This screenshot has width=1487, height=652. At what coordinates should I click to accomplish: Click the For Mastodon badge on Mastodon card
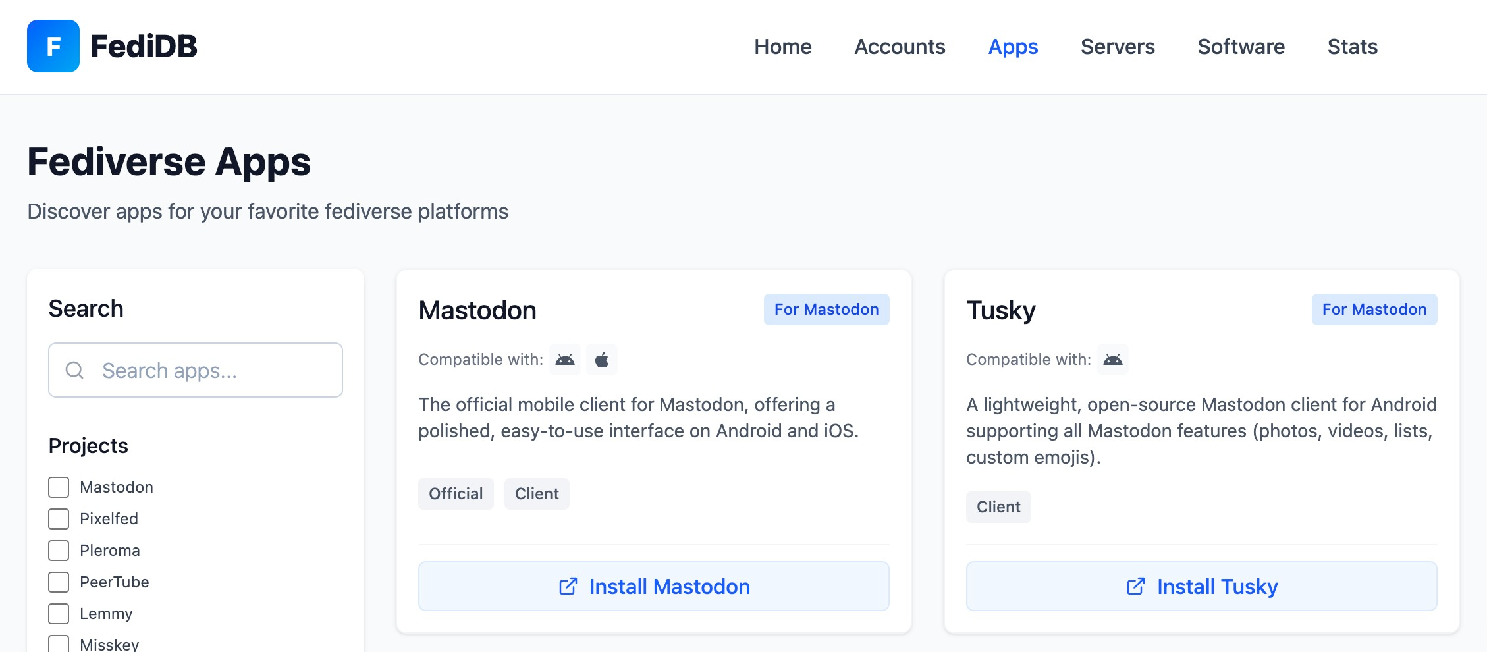826,310
